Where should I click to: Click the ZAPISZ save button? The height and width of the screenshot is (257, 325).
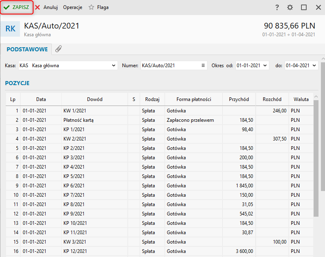tap(17, 7)
